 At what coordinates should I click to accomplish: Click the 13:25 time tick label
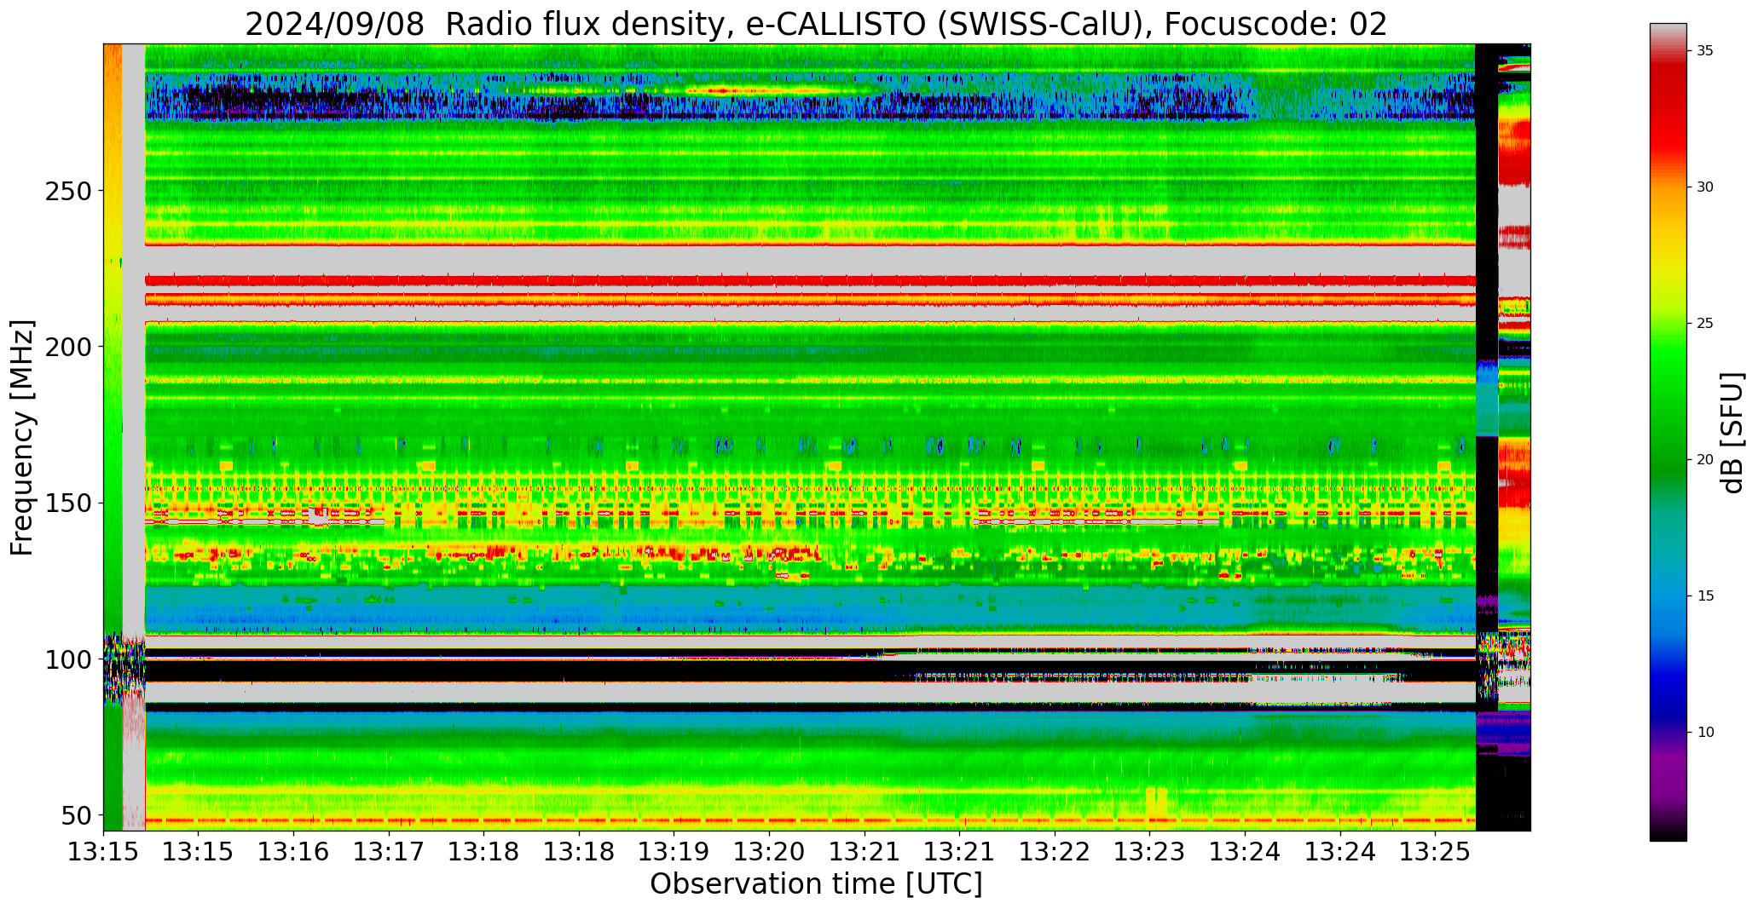1435,852
